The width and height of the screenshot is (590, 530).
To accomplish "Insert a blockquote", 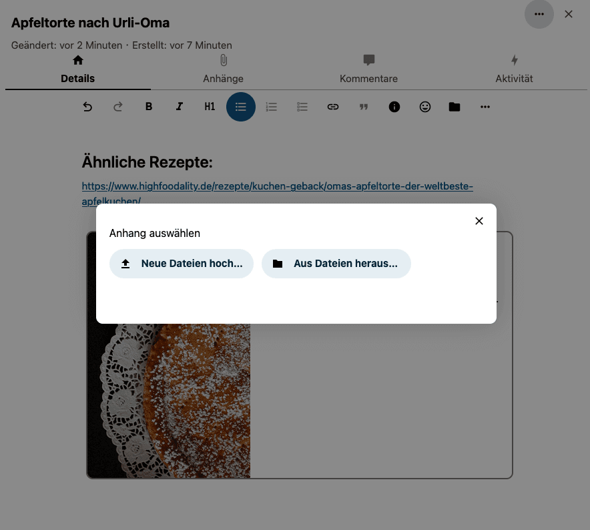I will [x=364, y=107].
